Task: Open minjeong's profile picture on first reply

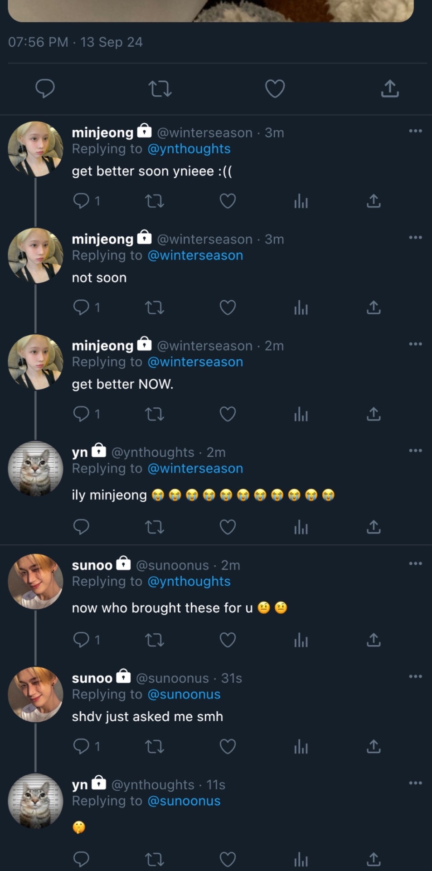Action: [35, 149]
